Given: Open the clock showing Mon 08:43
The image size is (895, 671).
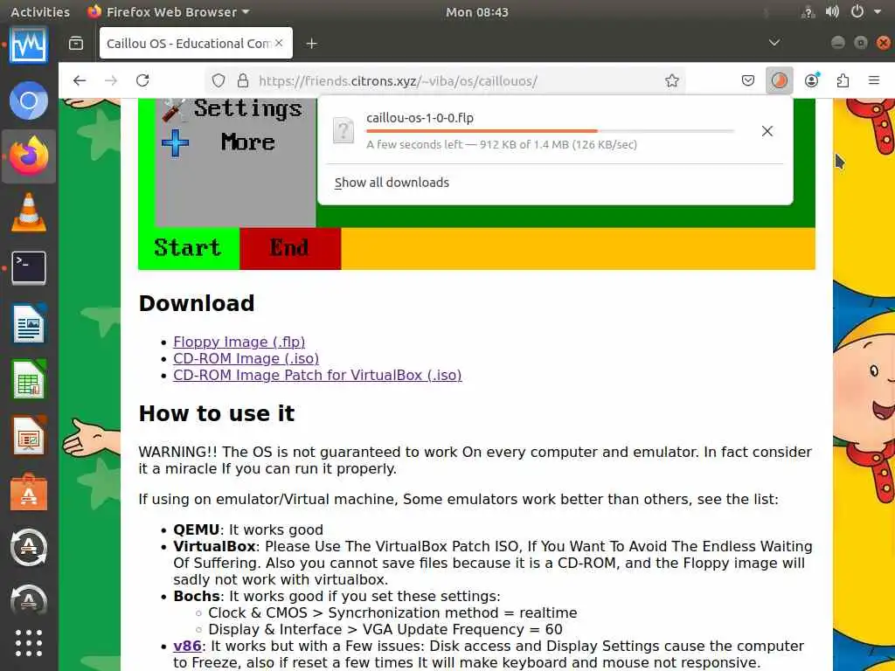Looking at the screenshot, I should pyautogui.click(x=476, y=11).
